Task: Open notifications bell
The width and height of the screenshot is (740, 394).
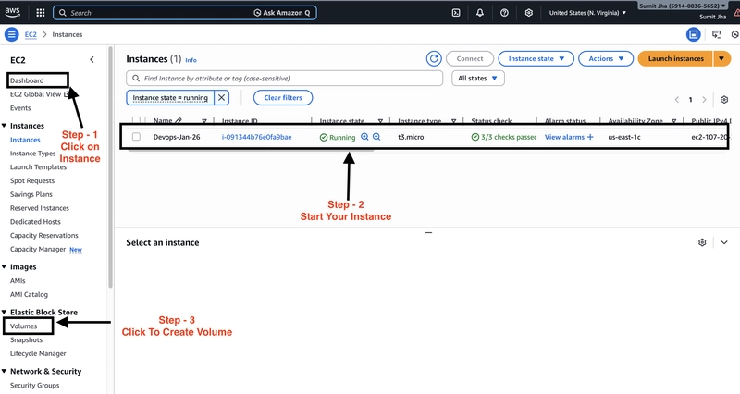Action: [480, 13]
